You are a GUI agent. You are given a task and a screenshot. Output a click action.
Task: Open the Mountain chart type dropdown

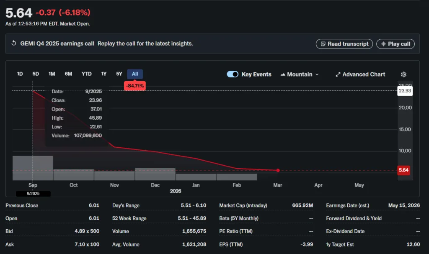click(x=300, y=74)
